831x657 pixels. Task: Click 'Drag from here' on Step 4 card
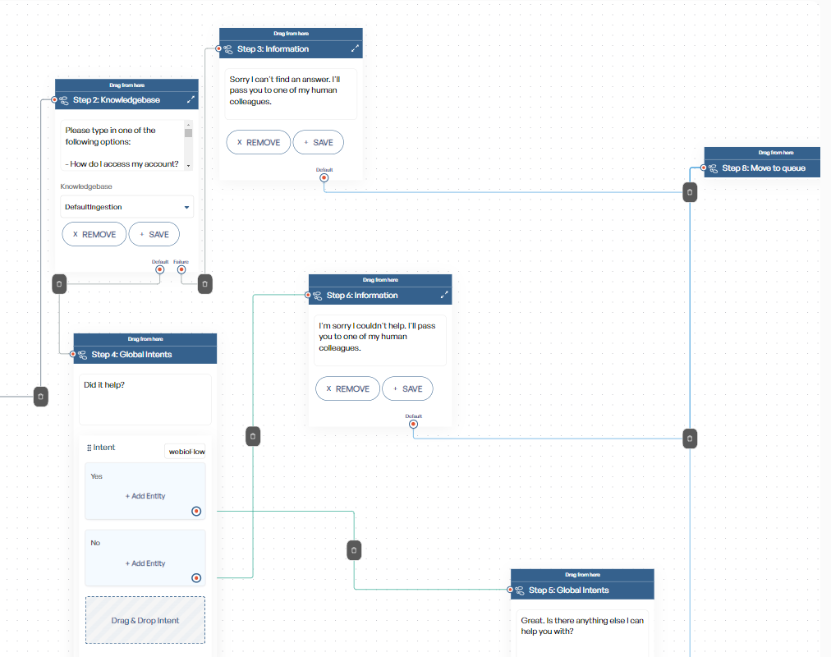point(145,339)
